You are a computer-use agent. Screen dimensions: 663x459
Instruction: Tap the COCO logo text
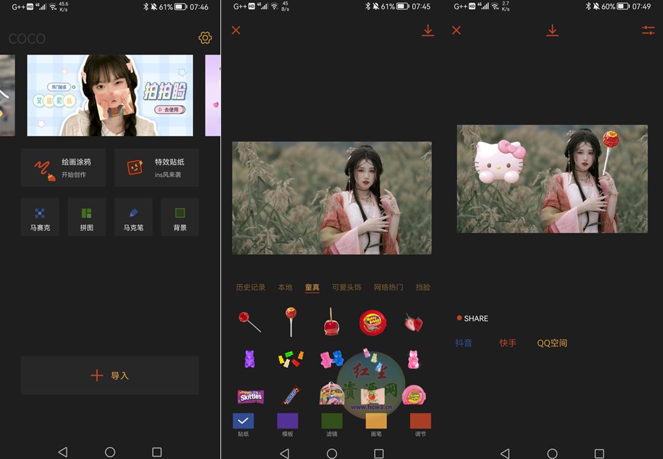tap(27, 38)
